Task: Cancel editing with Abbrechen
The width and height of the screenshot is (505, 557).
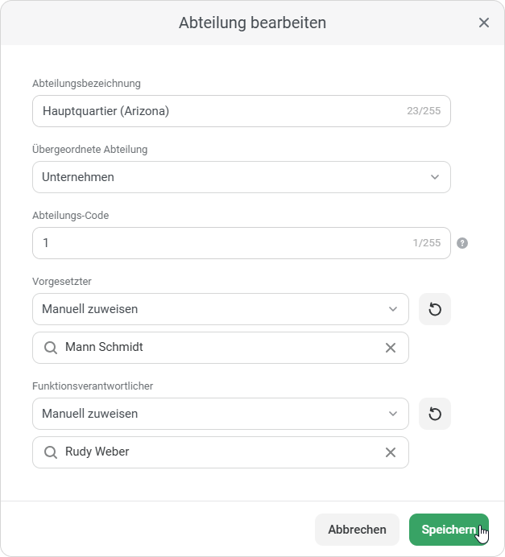Action: [x=357, y=530]
